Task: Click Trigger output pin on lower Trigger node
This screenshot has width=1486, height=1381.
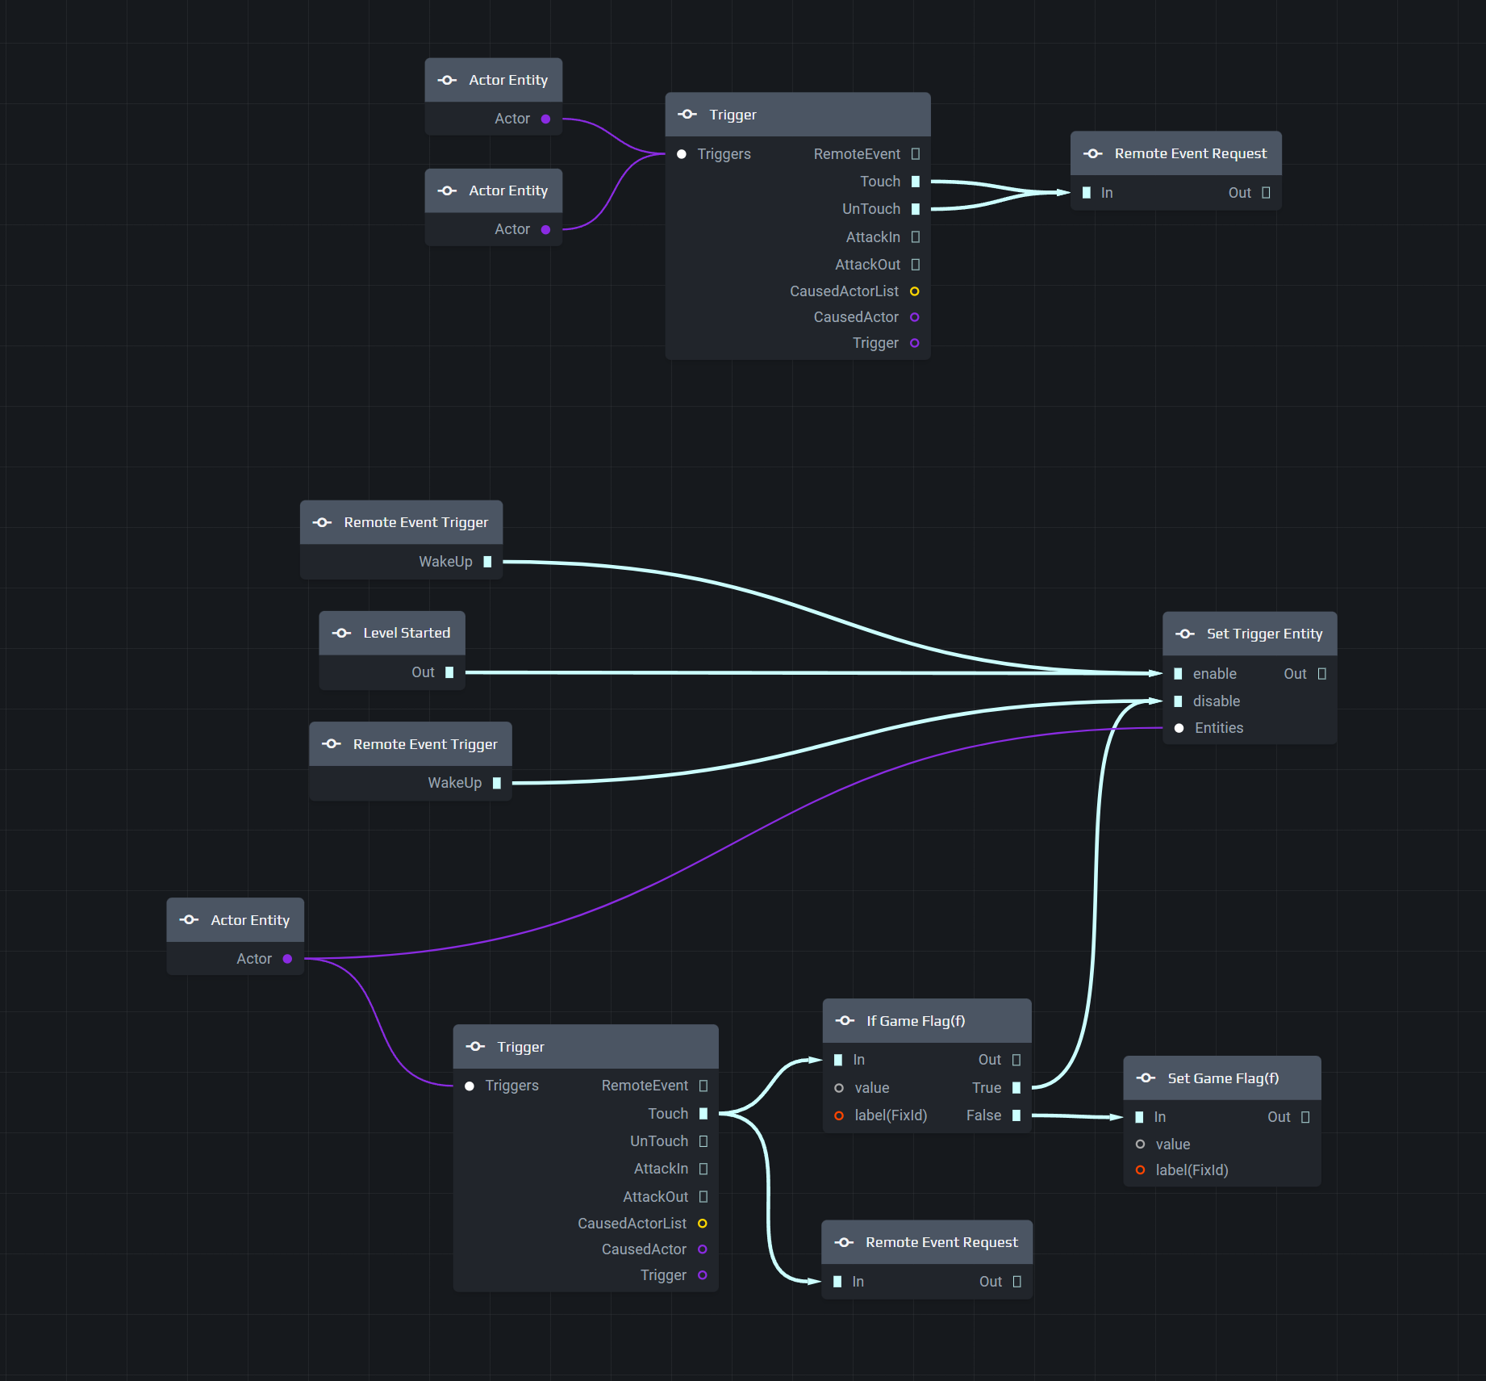Action: click(703, 1275)
